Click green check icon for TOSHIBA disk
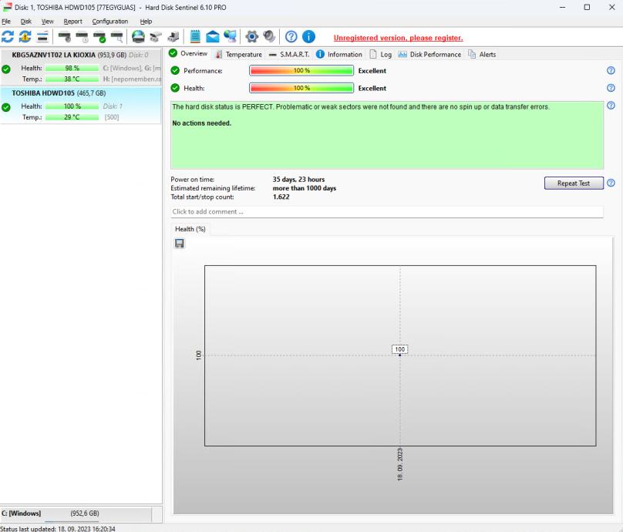The height and width of the screenshot is (532, 623). pyautogui.click(x=6, y=107)
